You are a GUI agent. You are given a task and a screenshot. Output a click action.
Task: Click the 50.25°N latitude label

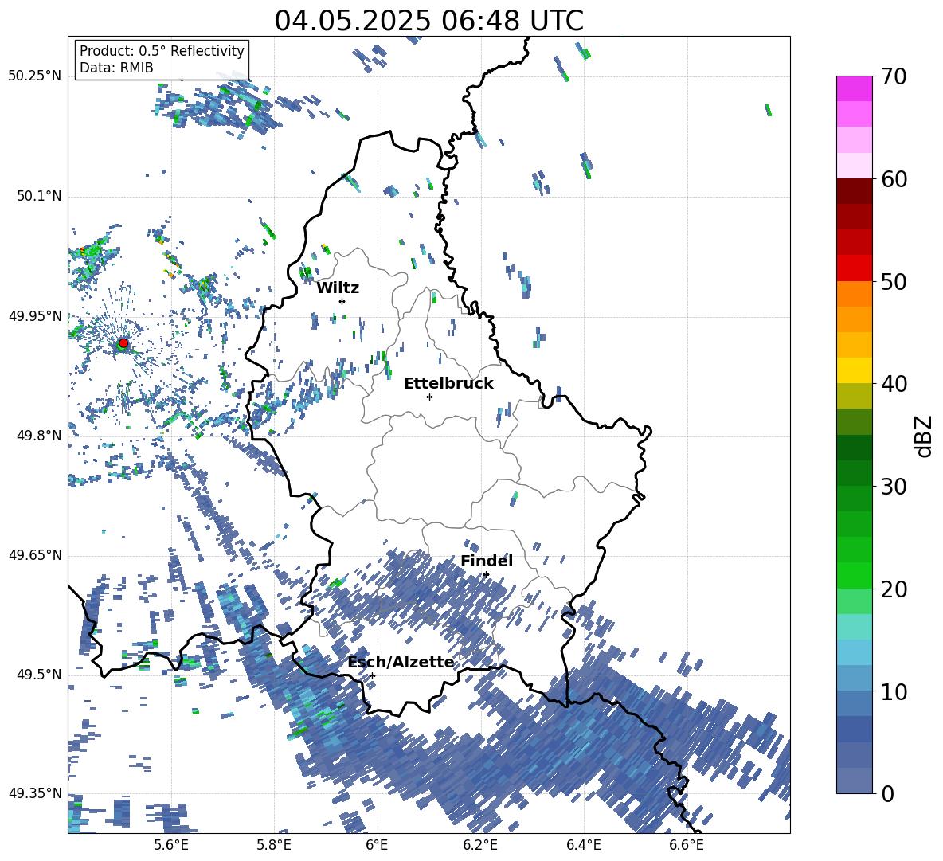(35, 76)
